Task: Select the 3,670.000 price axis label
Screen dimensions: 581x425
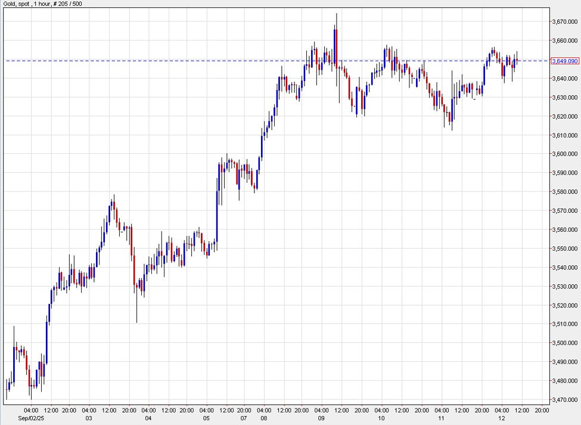Action: [564, 21]
